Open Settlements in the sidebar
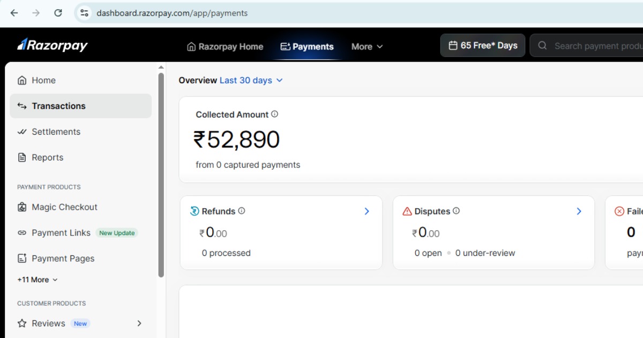Viewport: 643px width, 338px height. pos(80,132)
